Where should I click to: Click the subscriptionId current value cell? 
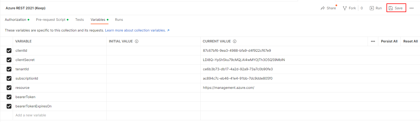[x=310, y=78]
